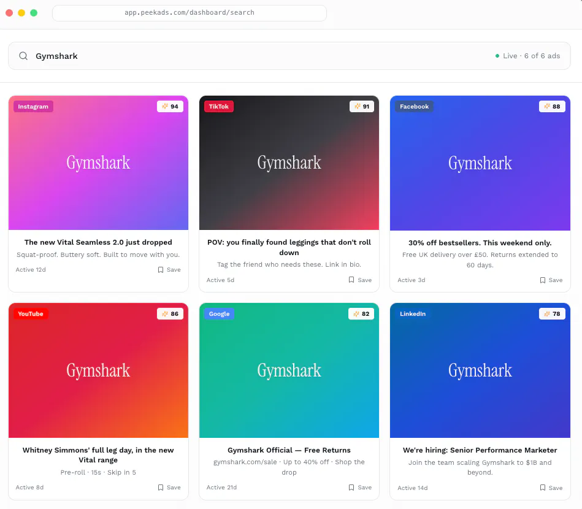The width and height of the screenshot is (582, 509).
Task: Click the score 86 sparkle badge
Action: pos(170,313)
